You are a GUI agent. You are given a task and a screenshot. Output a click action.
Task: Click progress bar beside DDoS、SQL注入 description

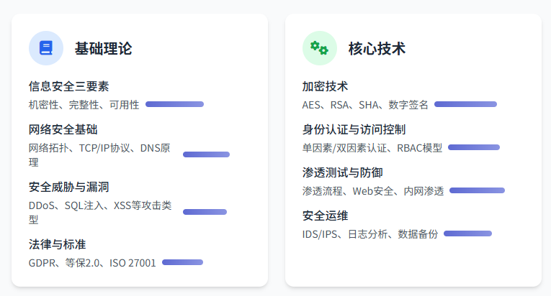[x=205, y=212]
